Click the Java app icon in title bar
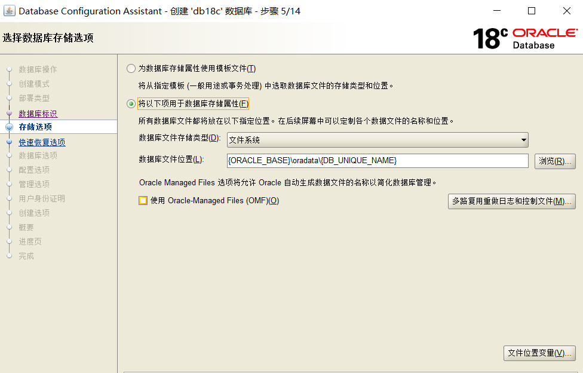Viewport: 583px width, 373px height. [x=10, y=11]
